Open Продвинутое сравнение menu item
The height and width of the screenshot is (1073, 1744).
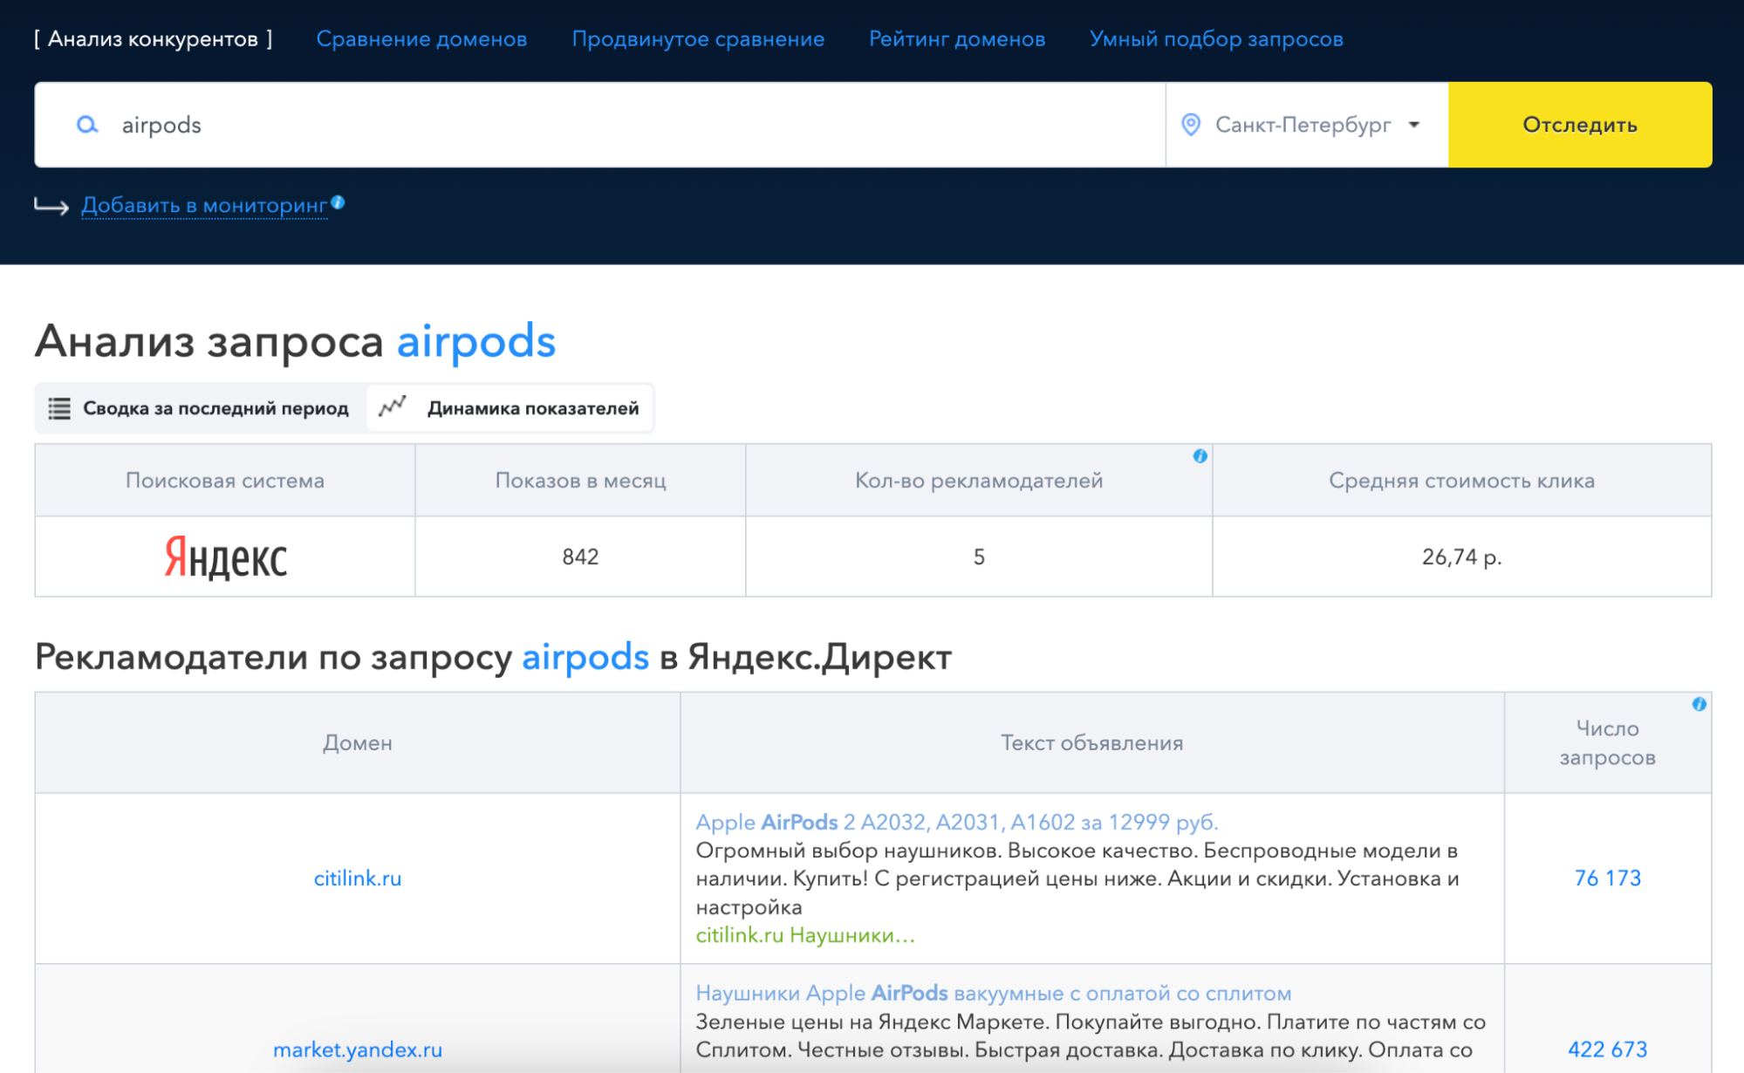(x=698, y=39)
